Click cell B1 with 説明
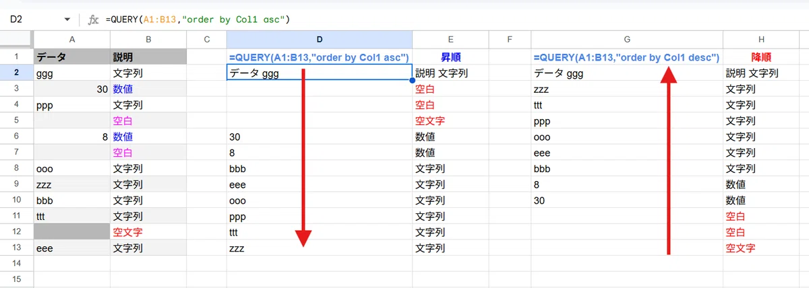 [148, 57]
